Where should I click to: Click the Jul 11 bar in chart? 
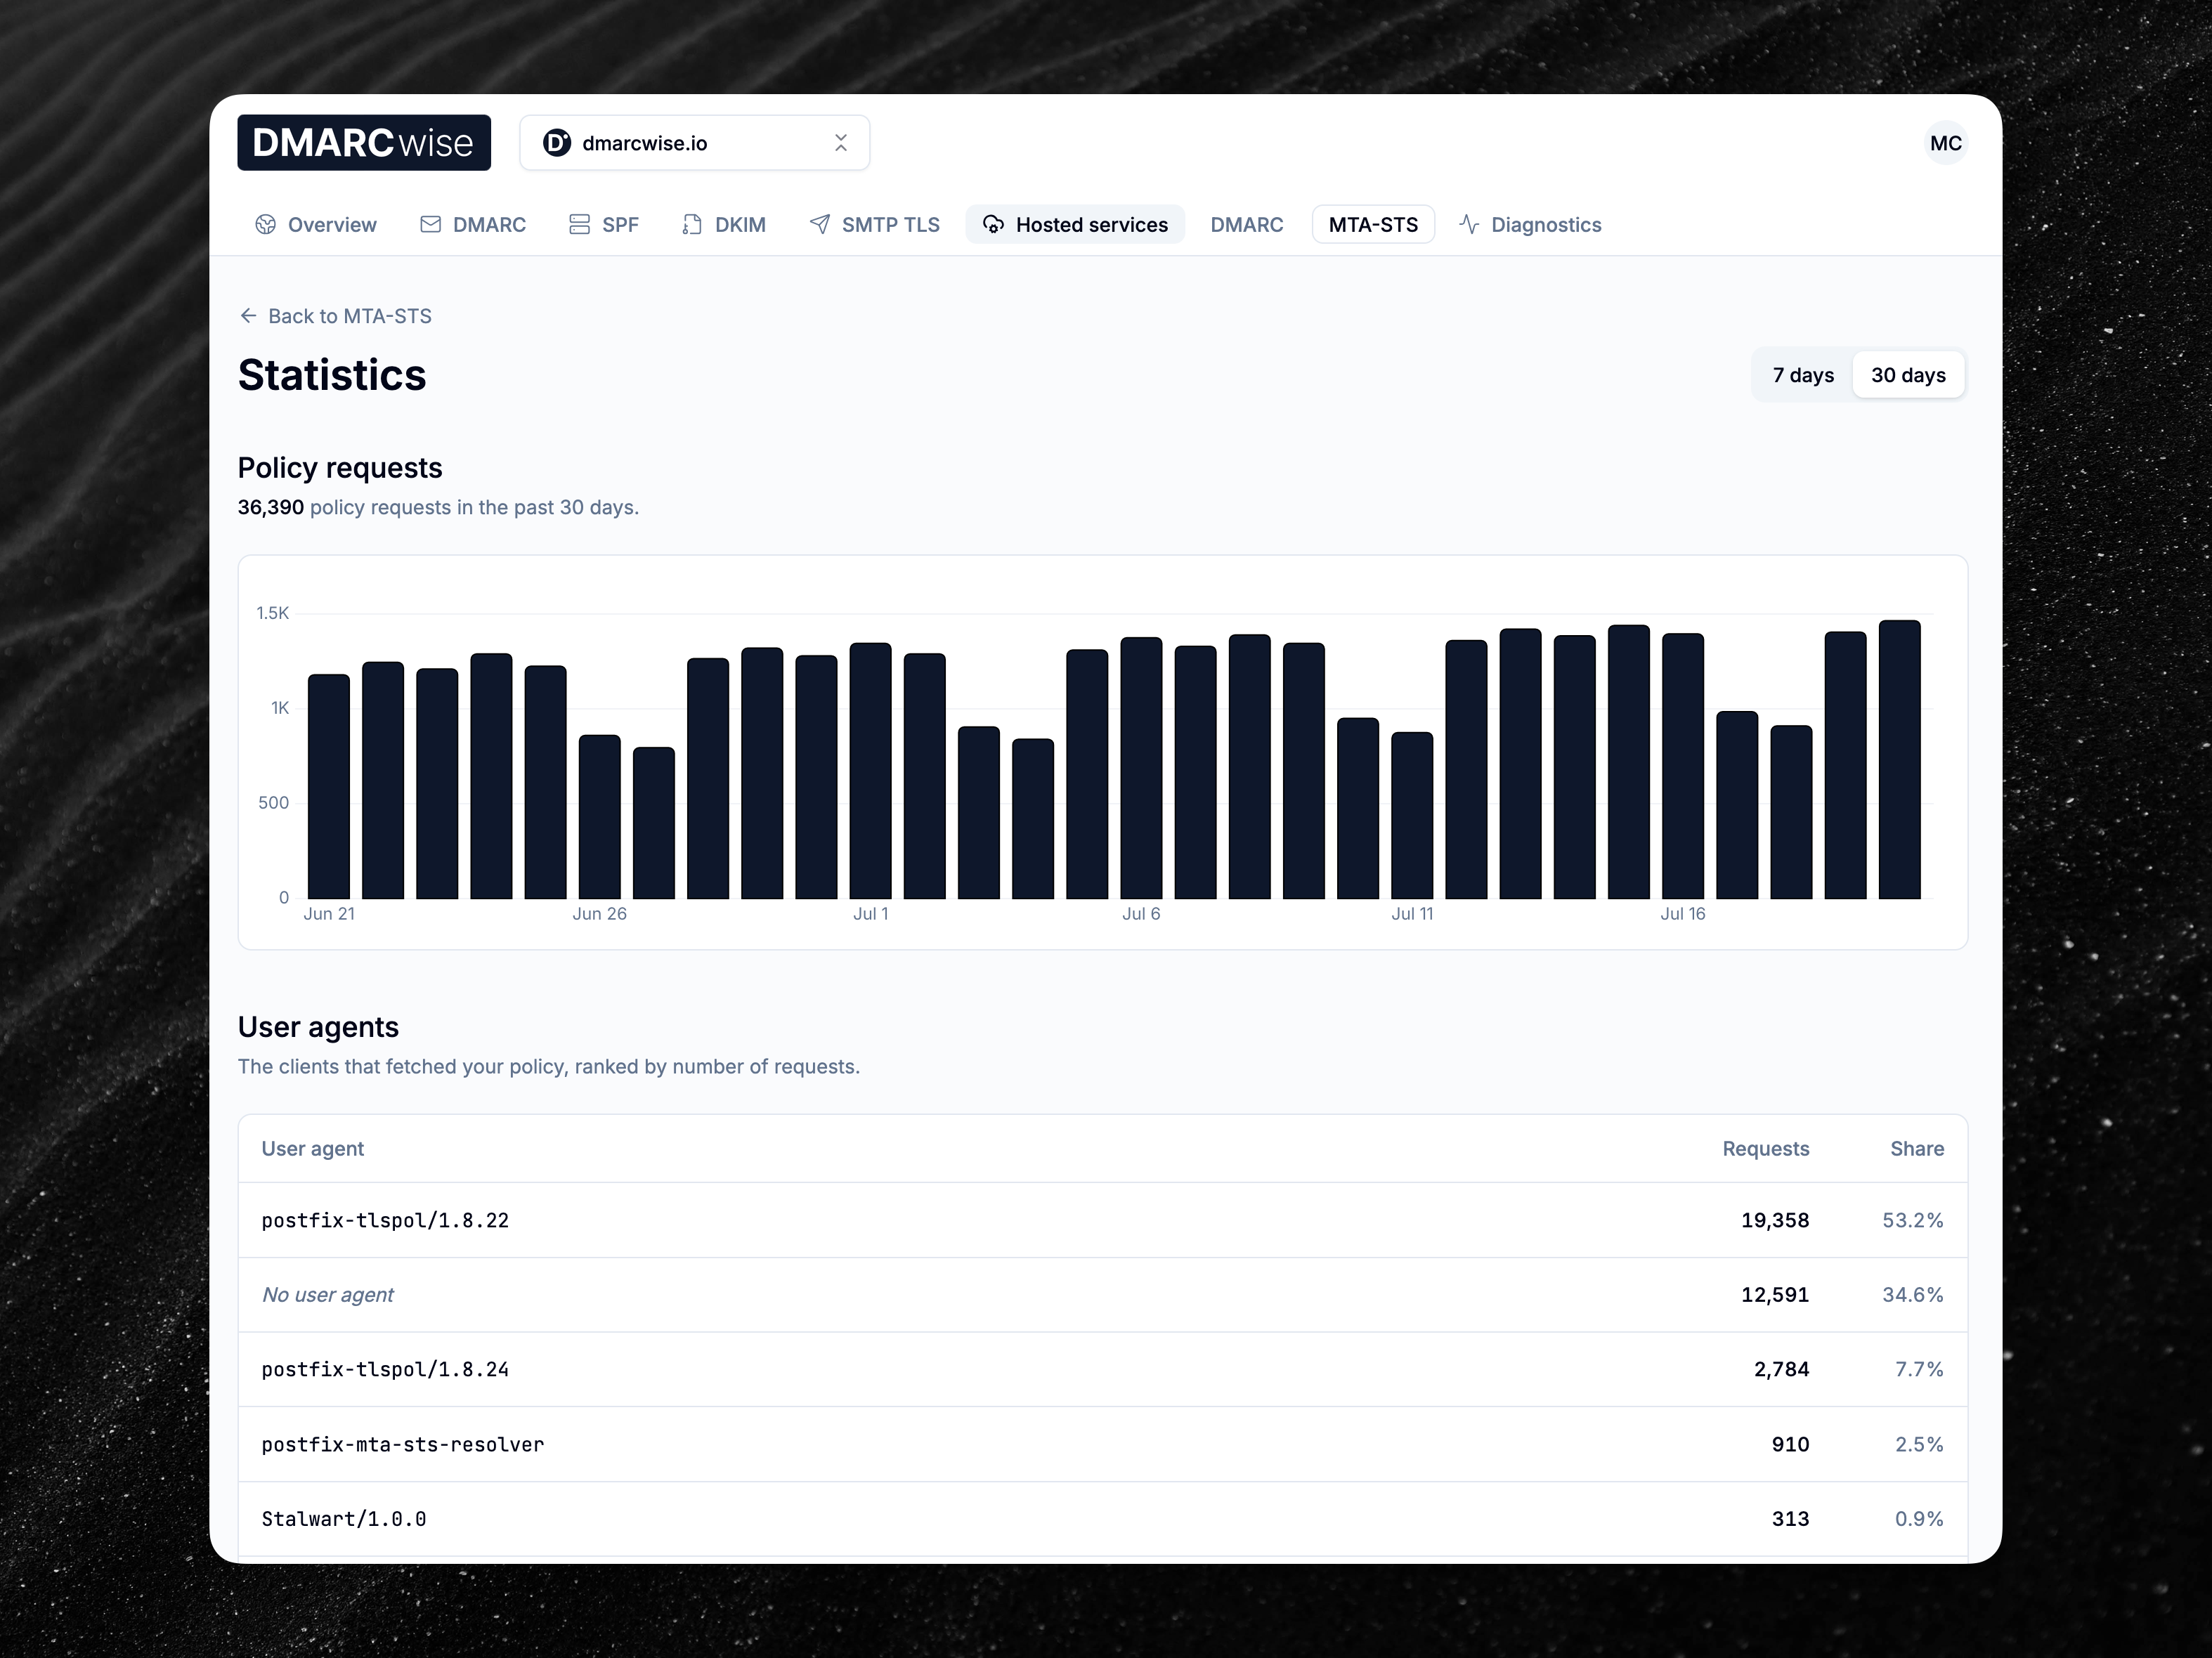click(x=1412, y=815)
